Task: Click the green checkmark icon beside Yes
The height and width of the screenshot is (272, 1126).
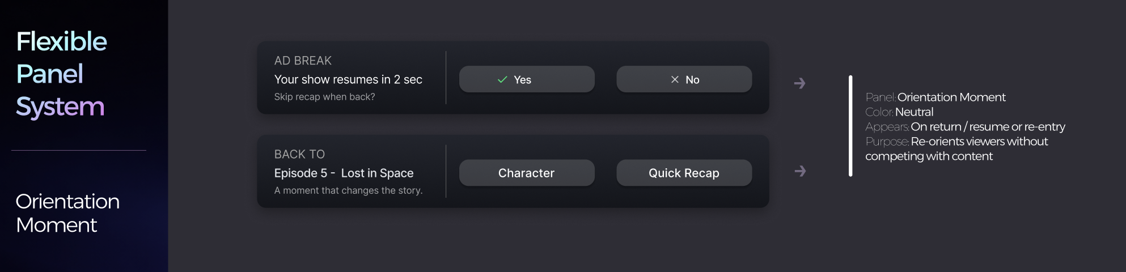Action: (502, 80)
